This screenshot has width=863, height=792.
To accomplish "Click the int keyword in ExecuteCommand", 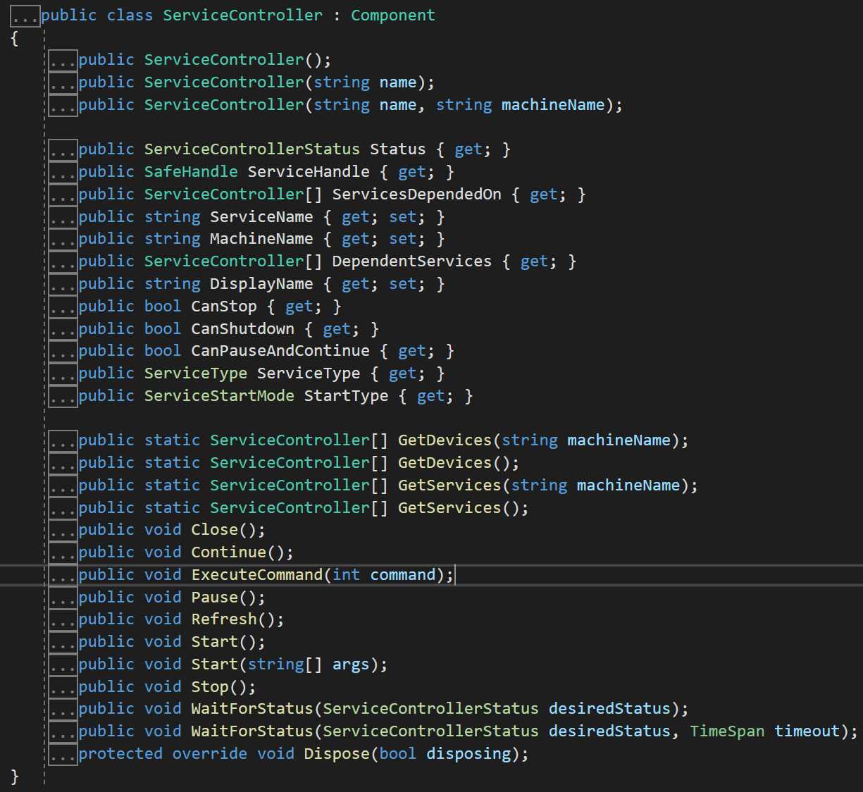I will coord(346,575).
